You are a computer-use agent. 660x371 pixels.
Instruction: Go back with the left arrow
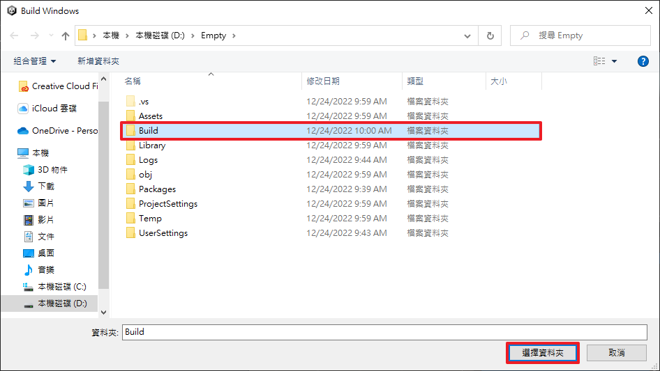tap(14, 35)
